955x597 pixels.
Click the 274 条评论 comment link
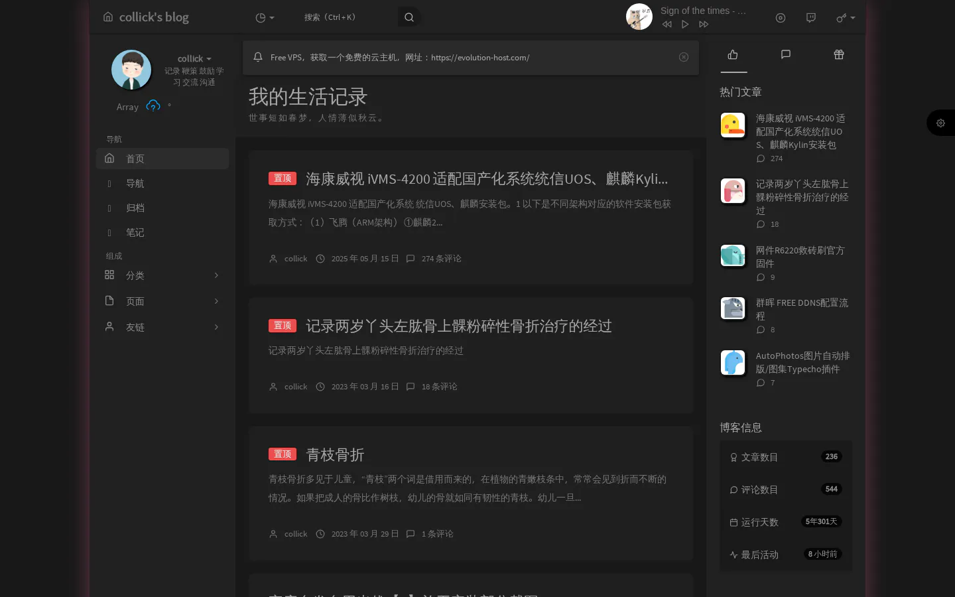click(441, 259)
